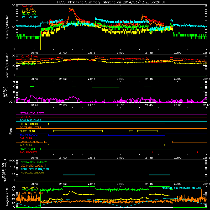Click the HESSI Observing Summary title text
The width and height of the screenshot is (210, 210).
(x=111, y=2)
